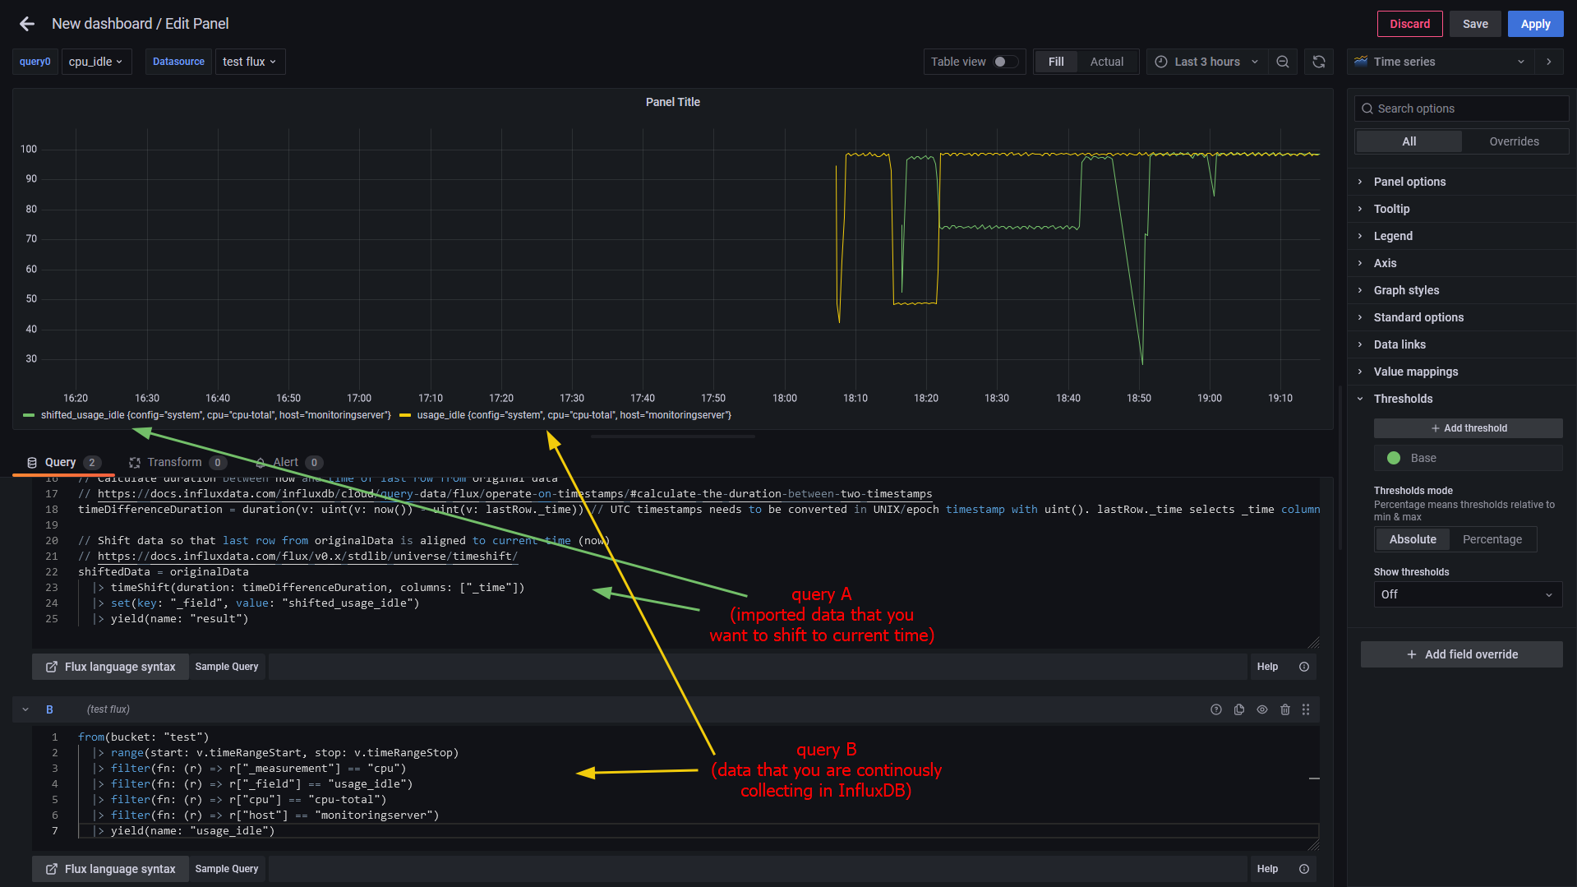This screenshot has height=887, width=1577.
Task: Refresh the dashboard with the refresh icon
Action: 1319,62
